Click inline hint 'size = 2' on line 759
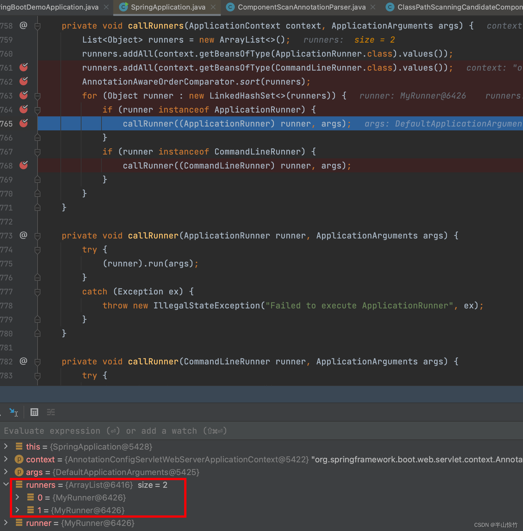The image size is (523, 531). (x=374, y=40)
